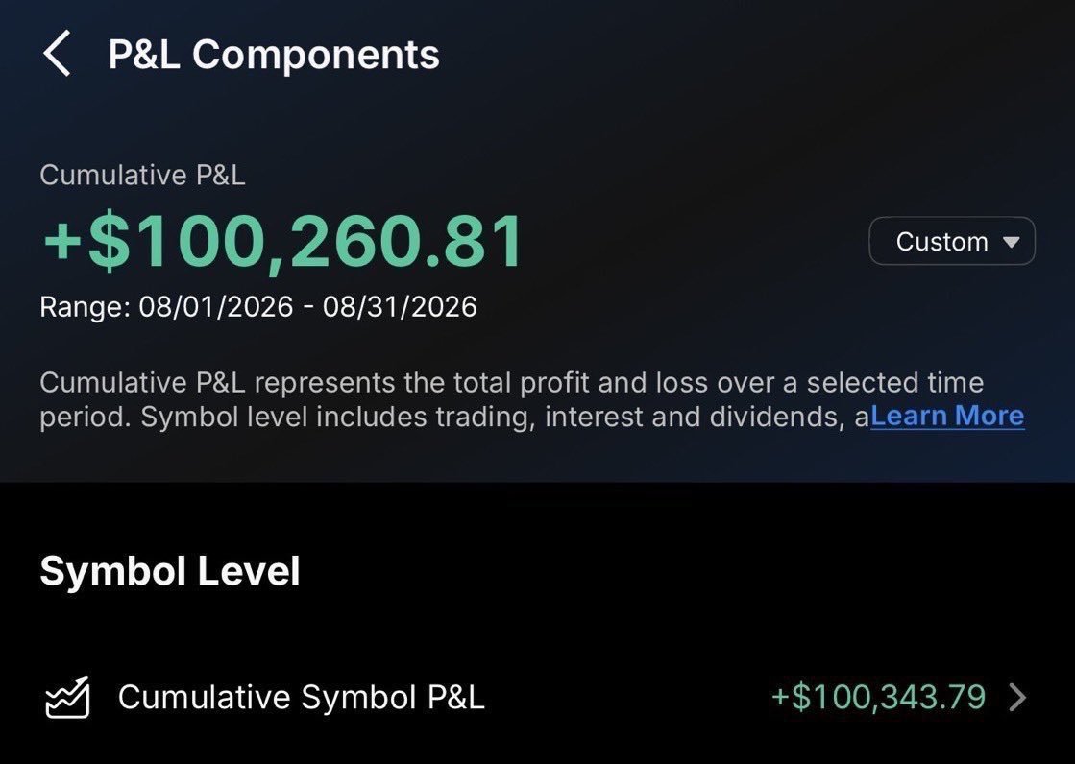
Task: Tap the back arrow icon
Action: [x=57, y=54]
